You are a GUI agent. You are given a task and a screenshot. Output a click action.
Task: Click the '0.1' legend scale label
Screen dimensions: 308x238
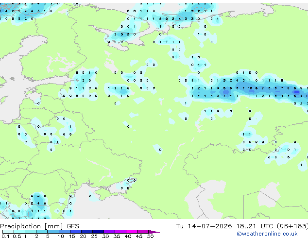tap(5, 236)
